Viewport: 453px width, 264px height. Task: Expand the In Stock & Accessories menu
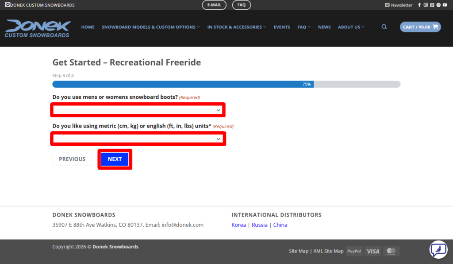coord(237,27)
